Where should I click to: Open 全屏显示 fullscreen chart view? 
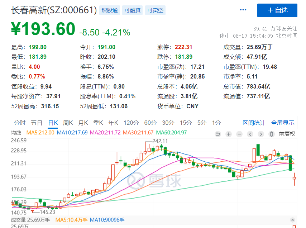tap(283, 123)
